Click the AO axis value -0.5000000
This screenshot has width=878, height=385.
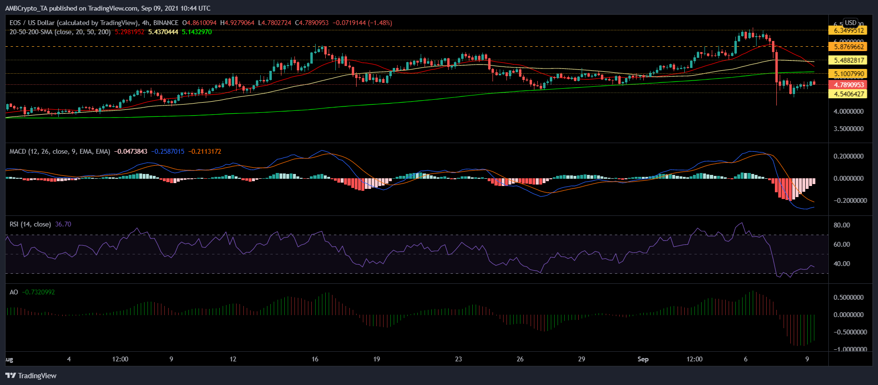[x=850, y=332]
